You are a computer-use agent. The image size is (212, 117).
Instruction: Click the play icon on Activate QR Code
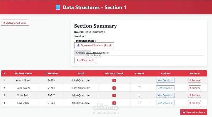tap(4, 23)
